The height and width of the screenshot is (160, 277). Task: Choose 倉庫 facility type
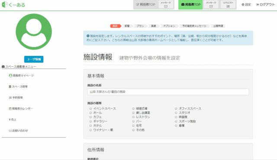point(176,125)
